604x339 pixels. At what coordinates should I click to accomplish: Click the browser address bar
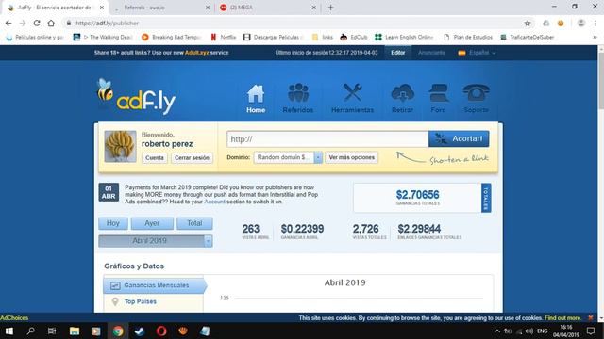coord(293,23)
